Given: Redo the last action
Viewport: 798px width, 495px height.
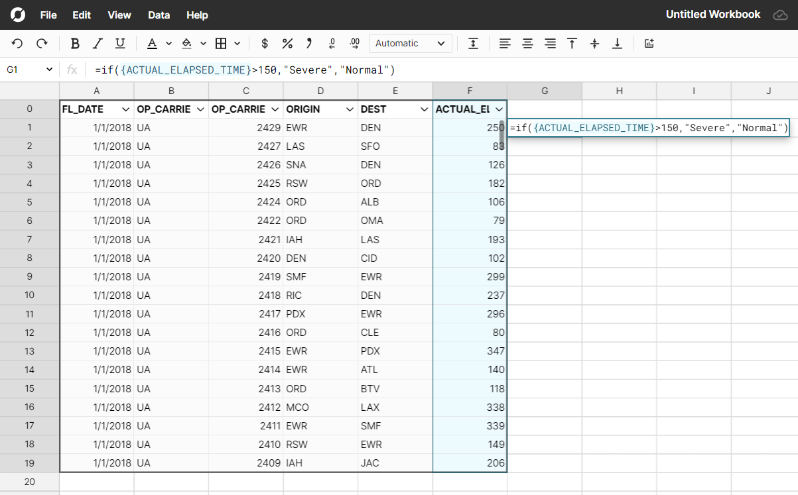Looking at the screenshot, I should point(42,43).
